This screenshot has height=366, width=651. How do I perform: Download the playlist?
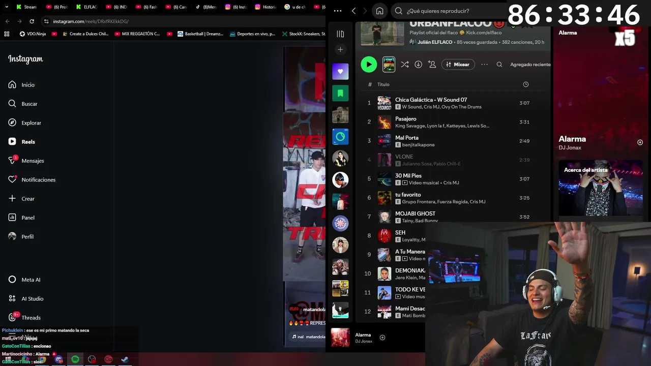(418, 65)
